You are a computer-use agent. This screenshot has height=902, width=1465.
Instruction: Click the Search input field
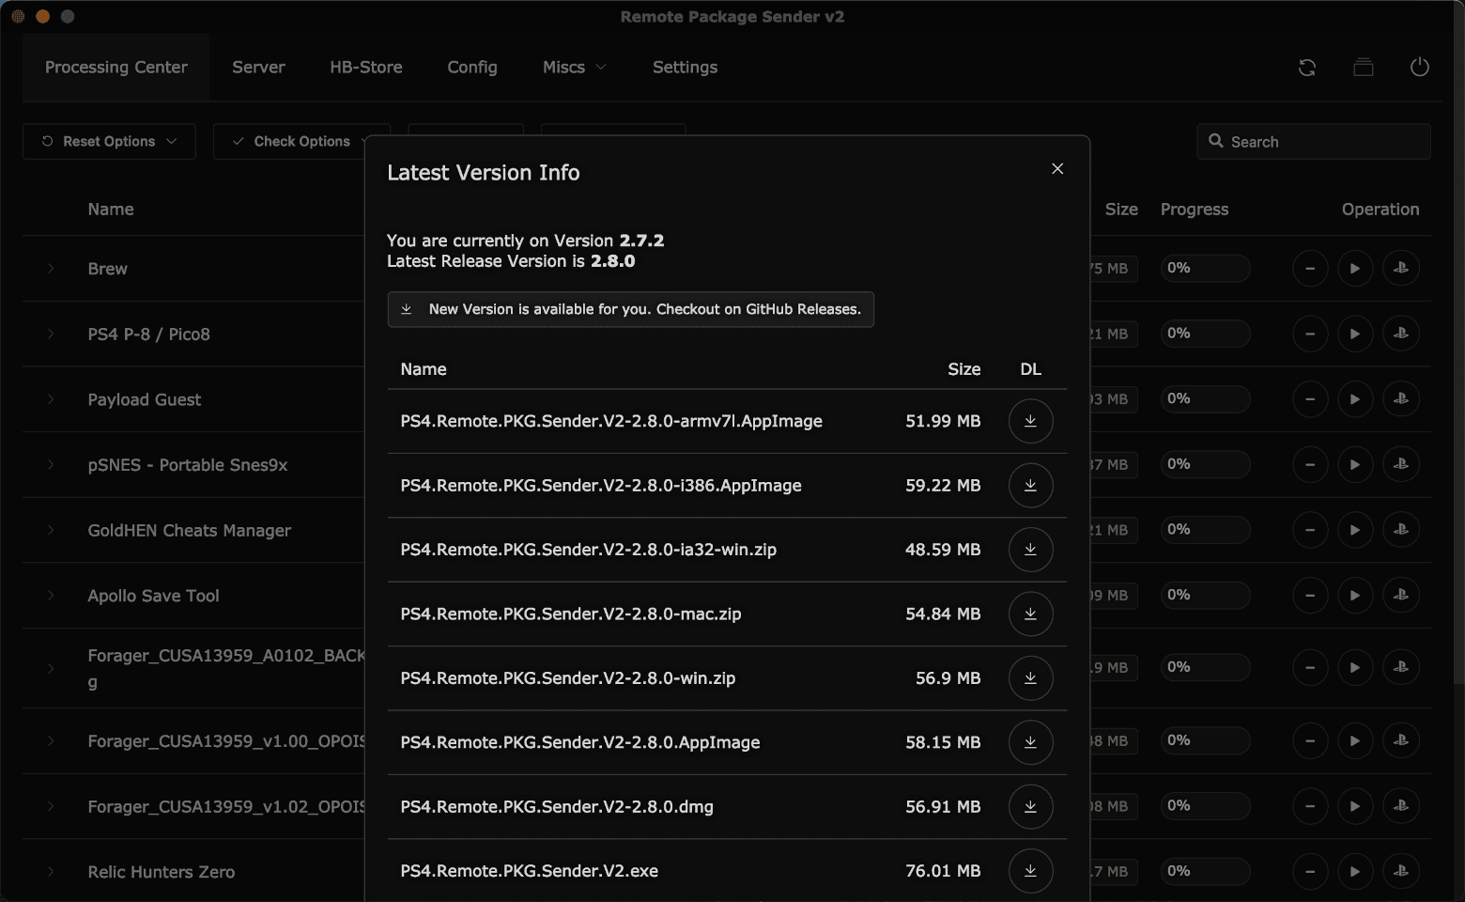(1324, 142)
